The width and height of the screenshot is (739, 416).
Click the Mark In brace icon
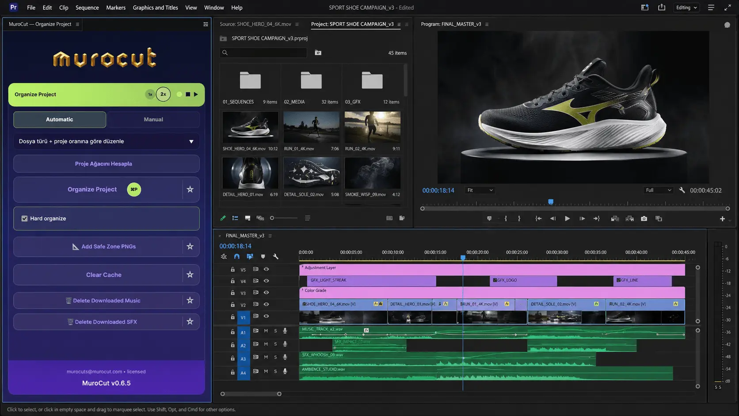506,218
